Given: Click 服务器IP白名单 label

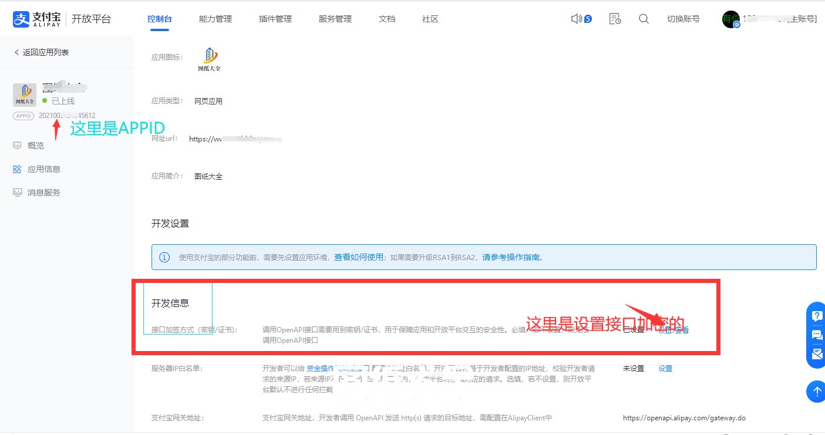Looking at the screenshot, I should pyautogui.click(x=177, y=369).
